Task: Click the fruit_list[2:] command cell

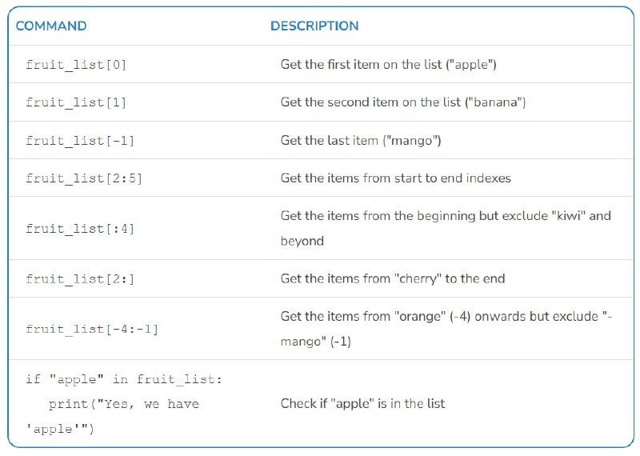Action: tap(80, 279)
